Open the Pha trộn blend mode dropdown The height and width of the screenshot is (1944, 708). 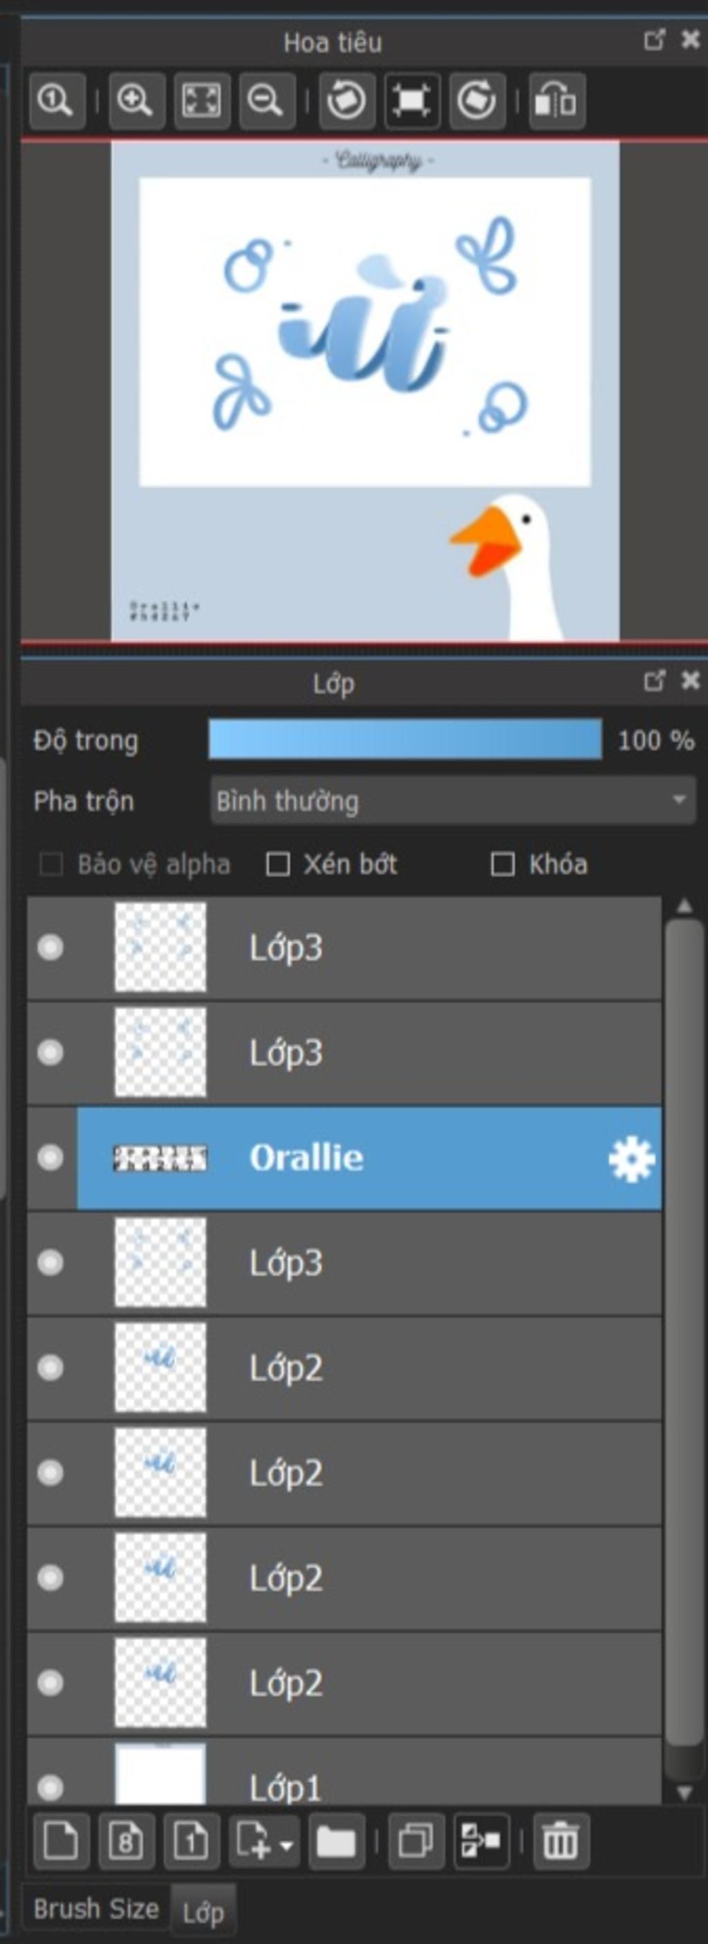point(453,801)
